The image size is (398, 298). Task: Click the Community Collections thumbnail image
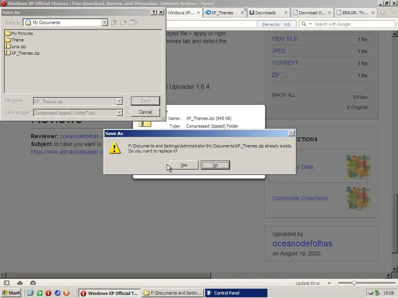[x=358, y=198]
